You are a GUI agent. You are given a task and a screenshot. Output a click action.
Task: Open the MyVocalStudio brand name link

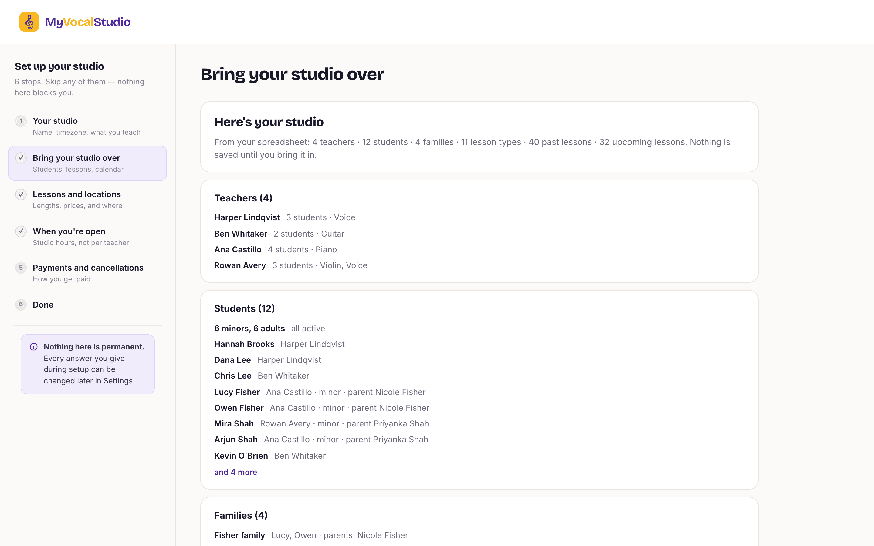[x=88, y=22]
